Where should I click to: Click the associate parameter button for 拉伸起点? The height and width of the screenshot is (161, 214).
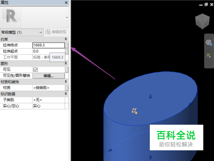pyautogui.click(x=67, y=51)
